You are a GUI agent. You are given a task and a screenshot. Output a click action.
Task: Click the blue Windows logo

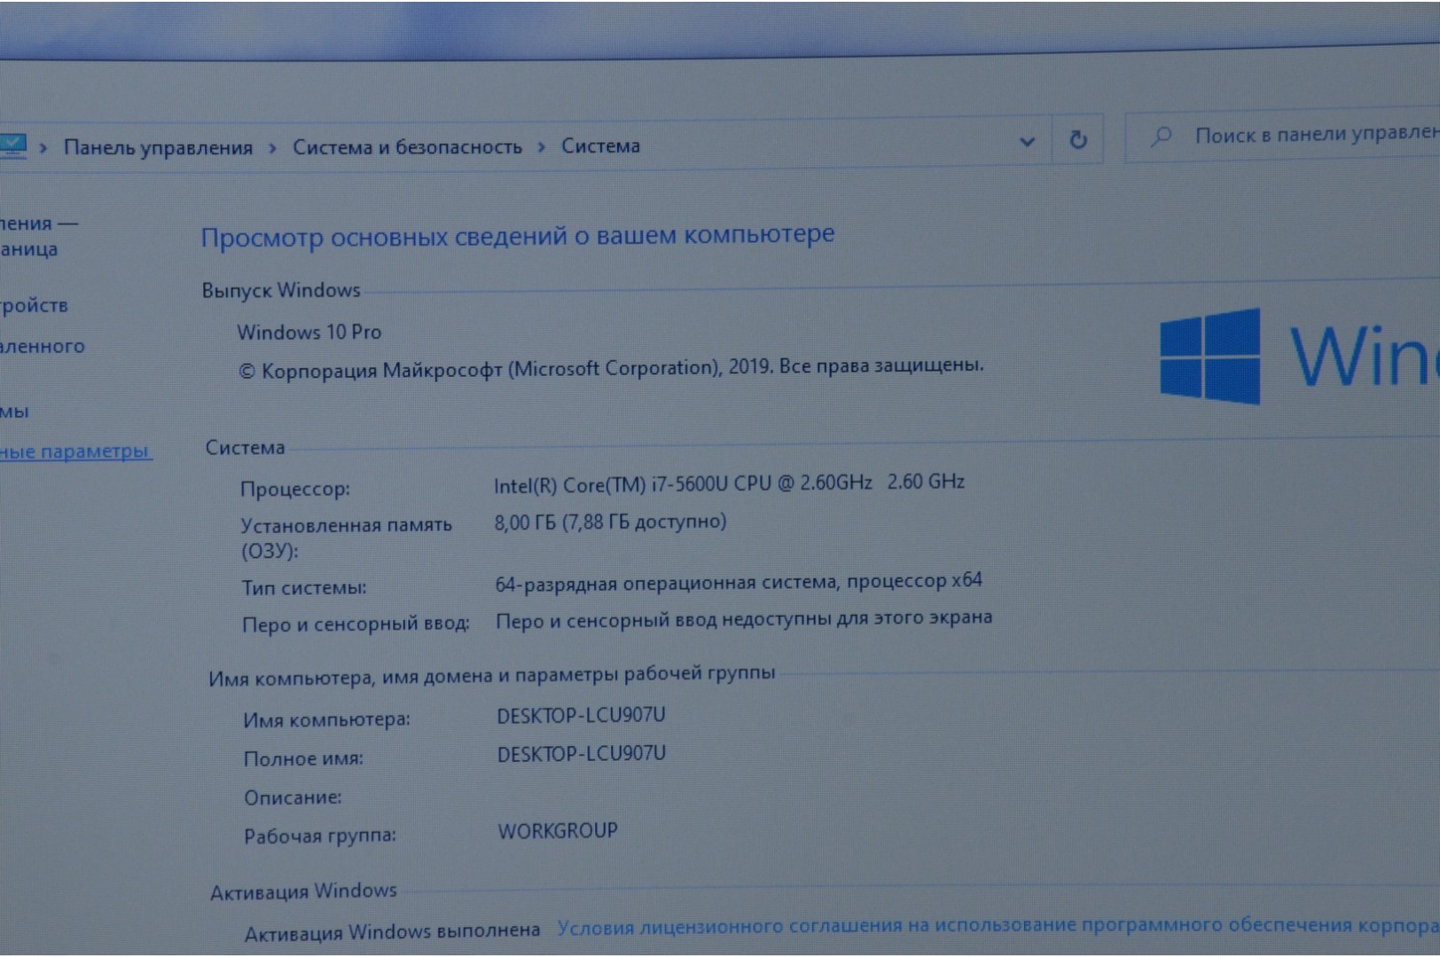[x=1209, y=356]
